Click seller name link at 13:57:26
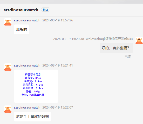 tap(27, 20)
